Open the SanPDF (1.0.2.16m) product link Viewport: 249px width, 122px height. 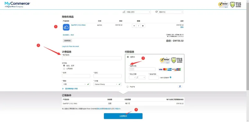tap(78, 25)
